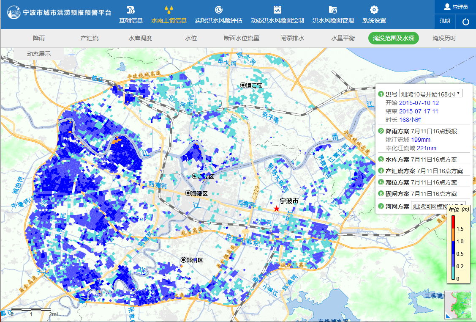This screenshot has width=476, height=322.
Task: Click the 管理员 user account icon
Action: 447,7
